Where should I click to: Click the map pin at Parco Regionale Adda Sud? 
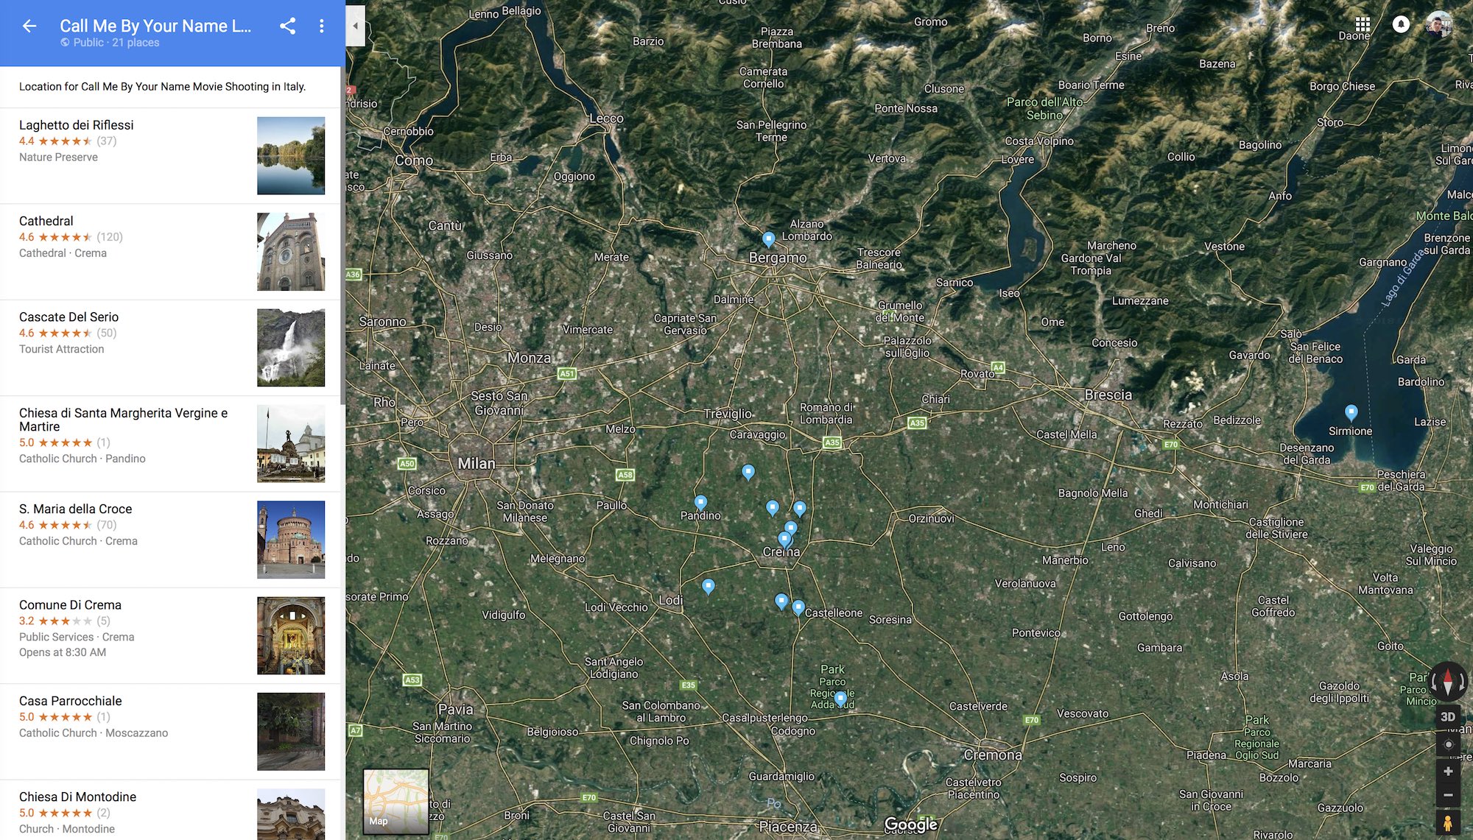(x=840, y=698)
